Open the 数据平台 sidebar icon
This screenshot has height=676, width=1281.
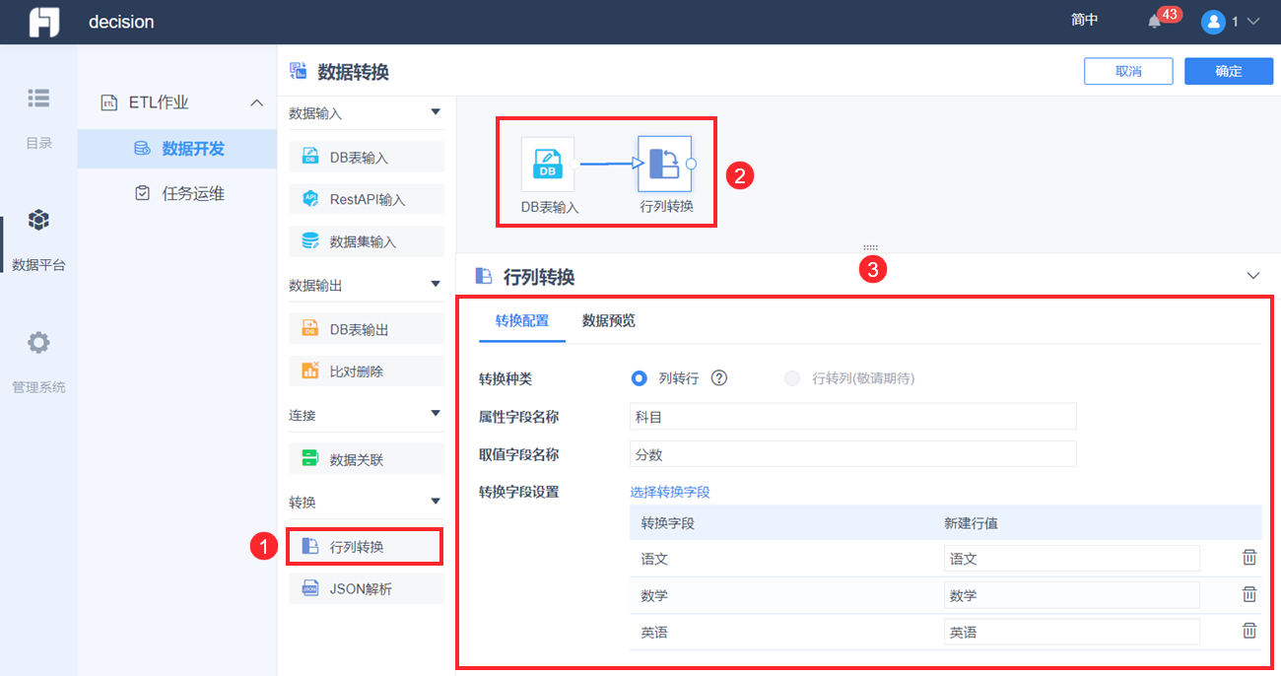point(38,219)
